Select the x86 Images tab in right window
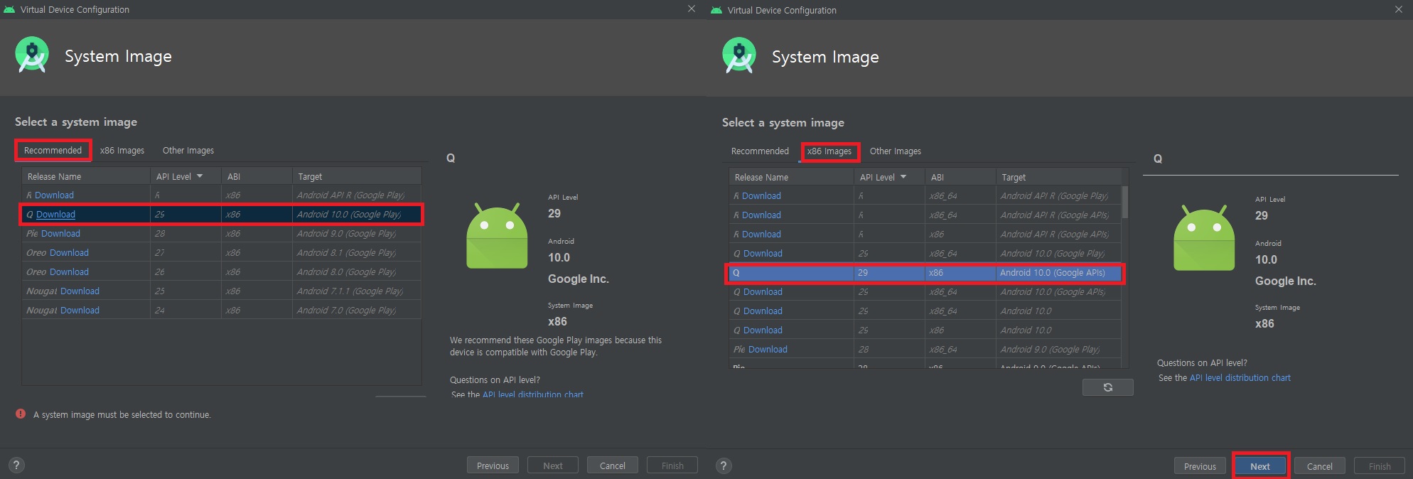The width and height of the screenshot is (1413, 479). (x=829, y=151)
